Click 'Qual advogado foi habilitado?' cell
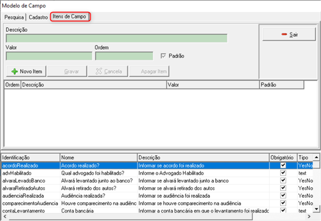 pyautogui.click(x=99, y=173)
